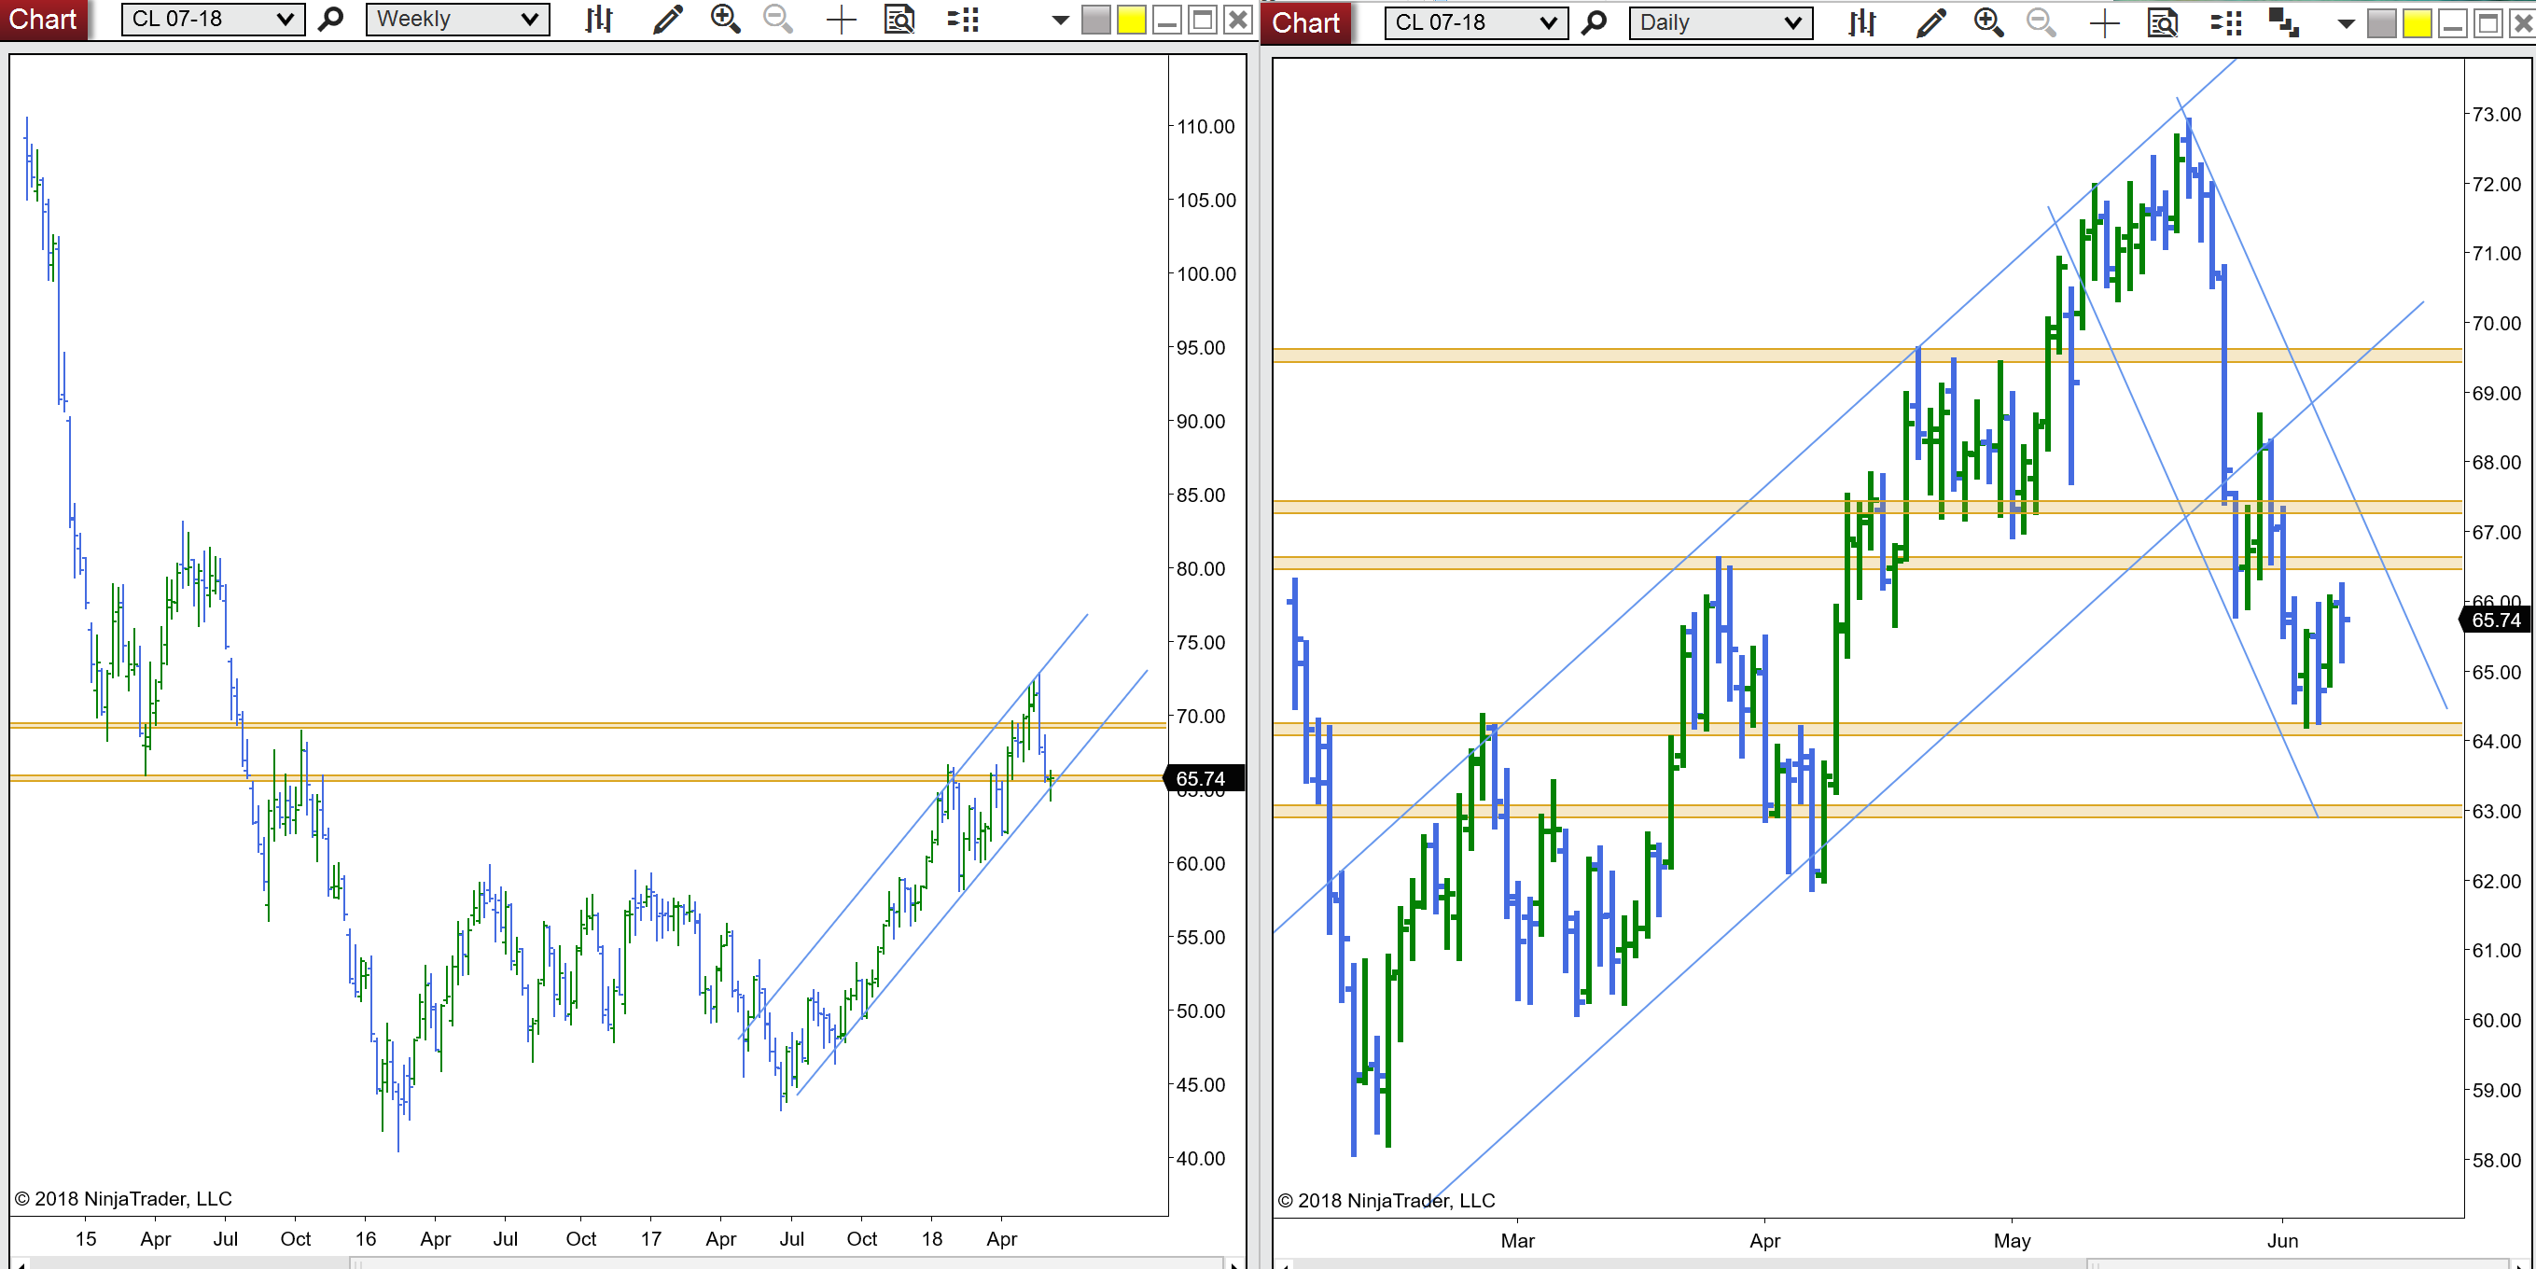Select the pencil drawing tools in Daily chart
2536x1269 pixels.
1930,22
